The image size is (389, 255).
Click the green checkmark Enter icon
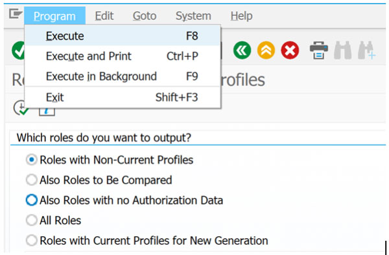pyautogui.click(x=18, y=50)
